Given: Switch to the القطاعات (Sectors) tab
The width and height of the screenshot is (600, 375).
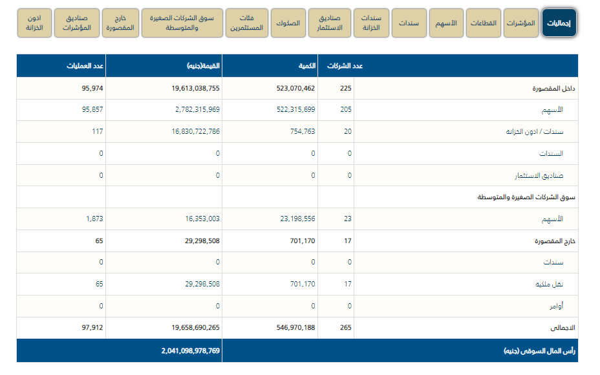Looking at the screenshot, I should click(x=482, y=23).
